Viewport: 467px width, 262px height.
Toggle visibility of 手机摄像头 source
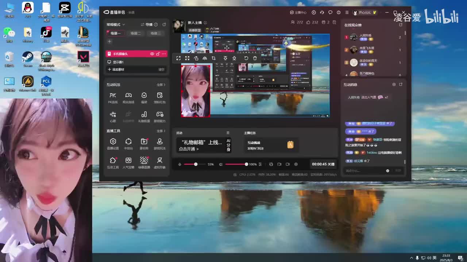click(152, 54)
